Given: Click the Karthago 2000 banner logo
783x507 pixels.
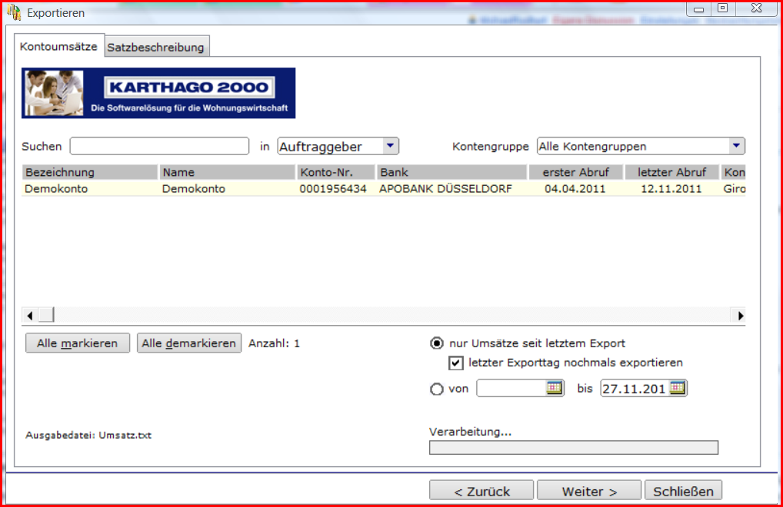Looking at the screenshot, I should 158,93.
